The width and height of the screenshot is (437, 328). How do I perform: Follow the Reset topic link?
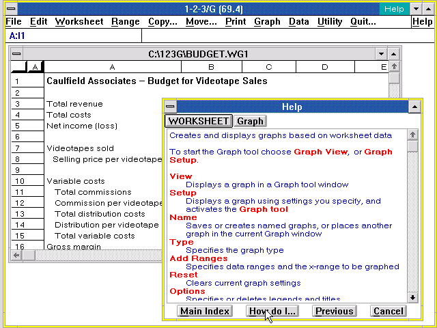[184, 275]
